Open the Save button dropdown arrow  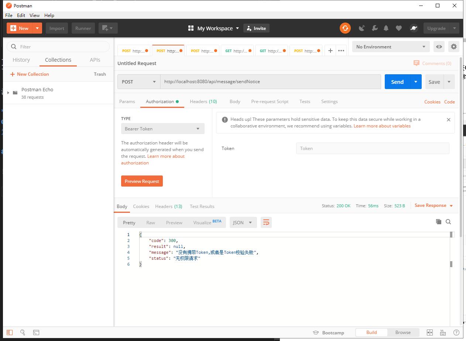click(x=449, y=82)
